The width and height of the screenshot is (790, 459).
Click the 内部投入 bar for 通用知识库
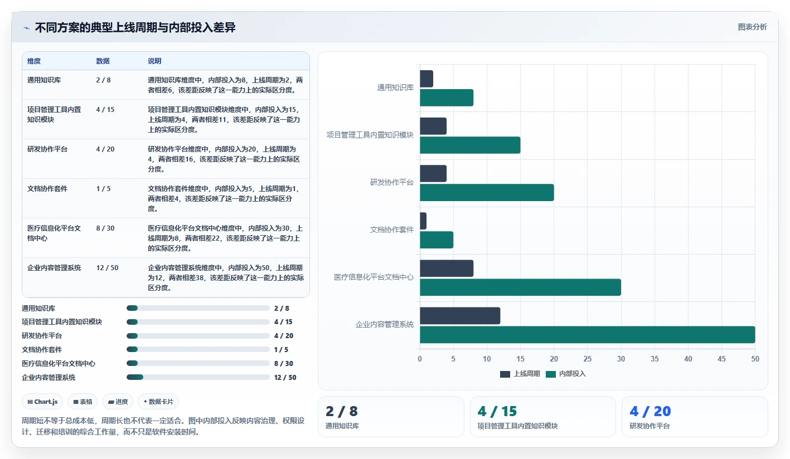(x=447, y=97)
